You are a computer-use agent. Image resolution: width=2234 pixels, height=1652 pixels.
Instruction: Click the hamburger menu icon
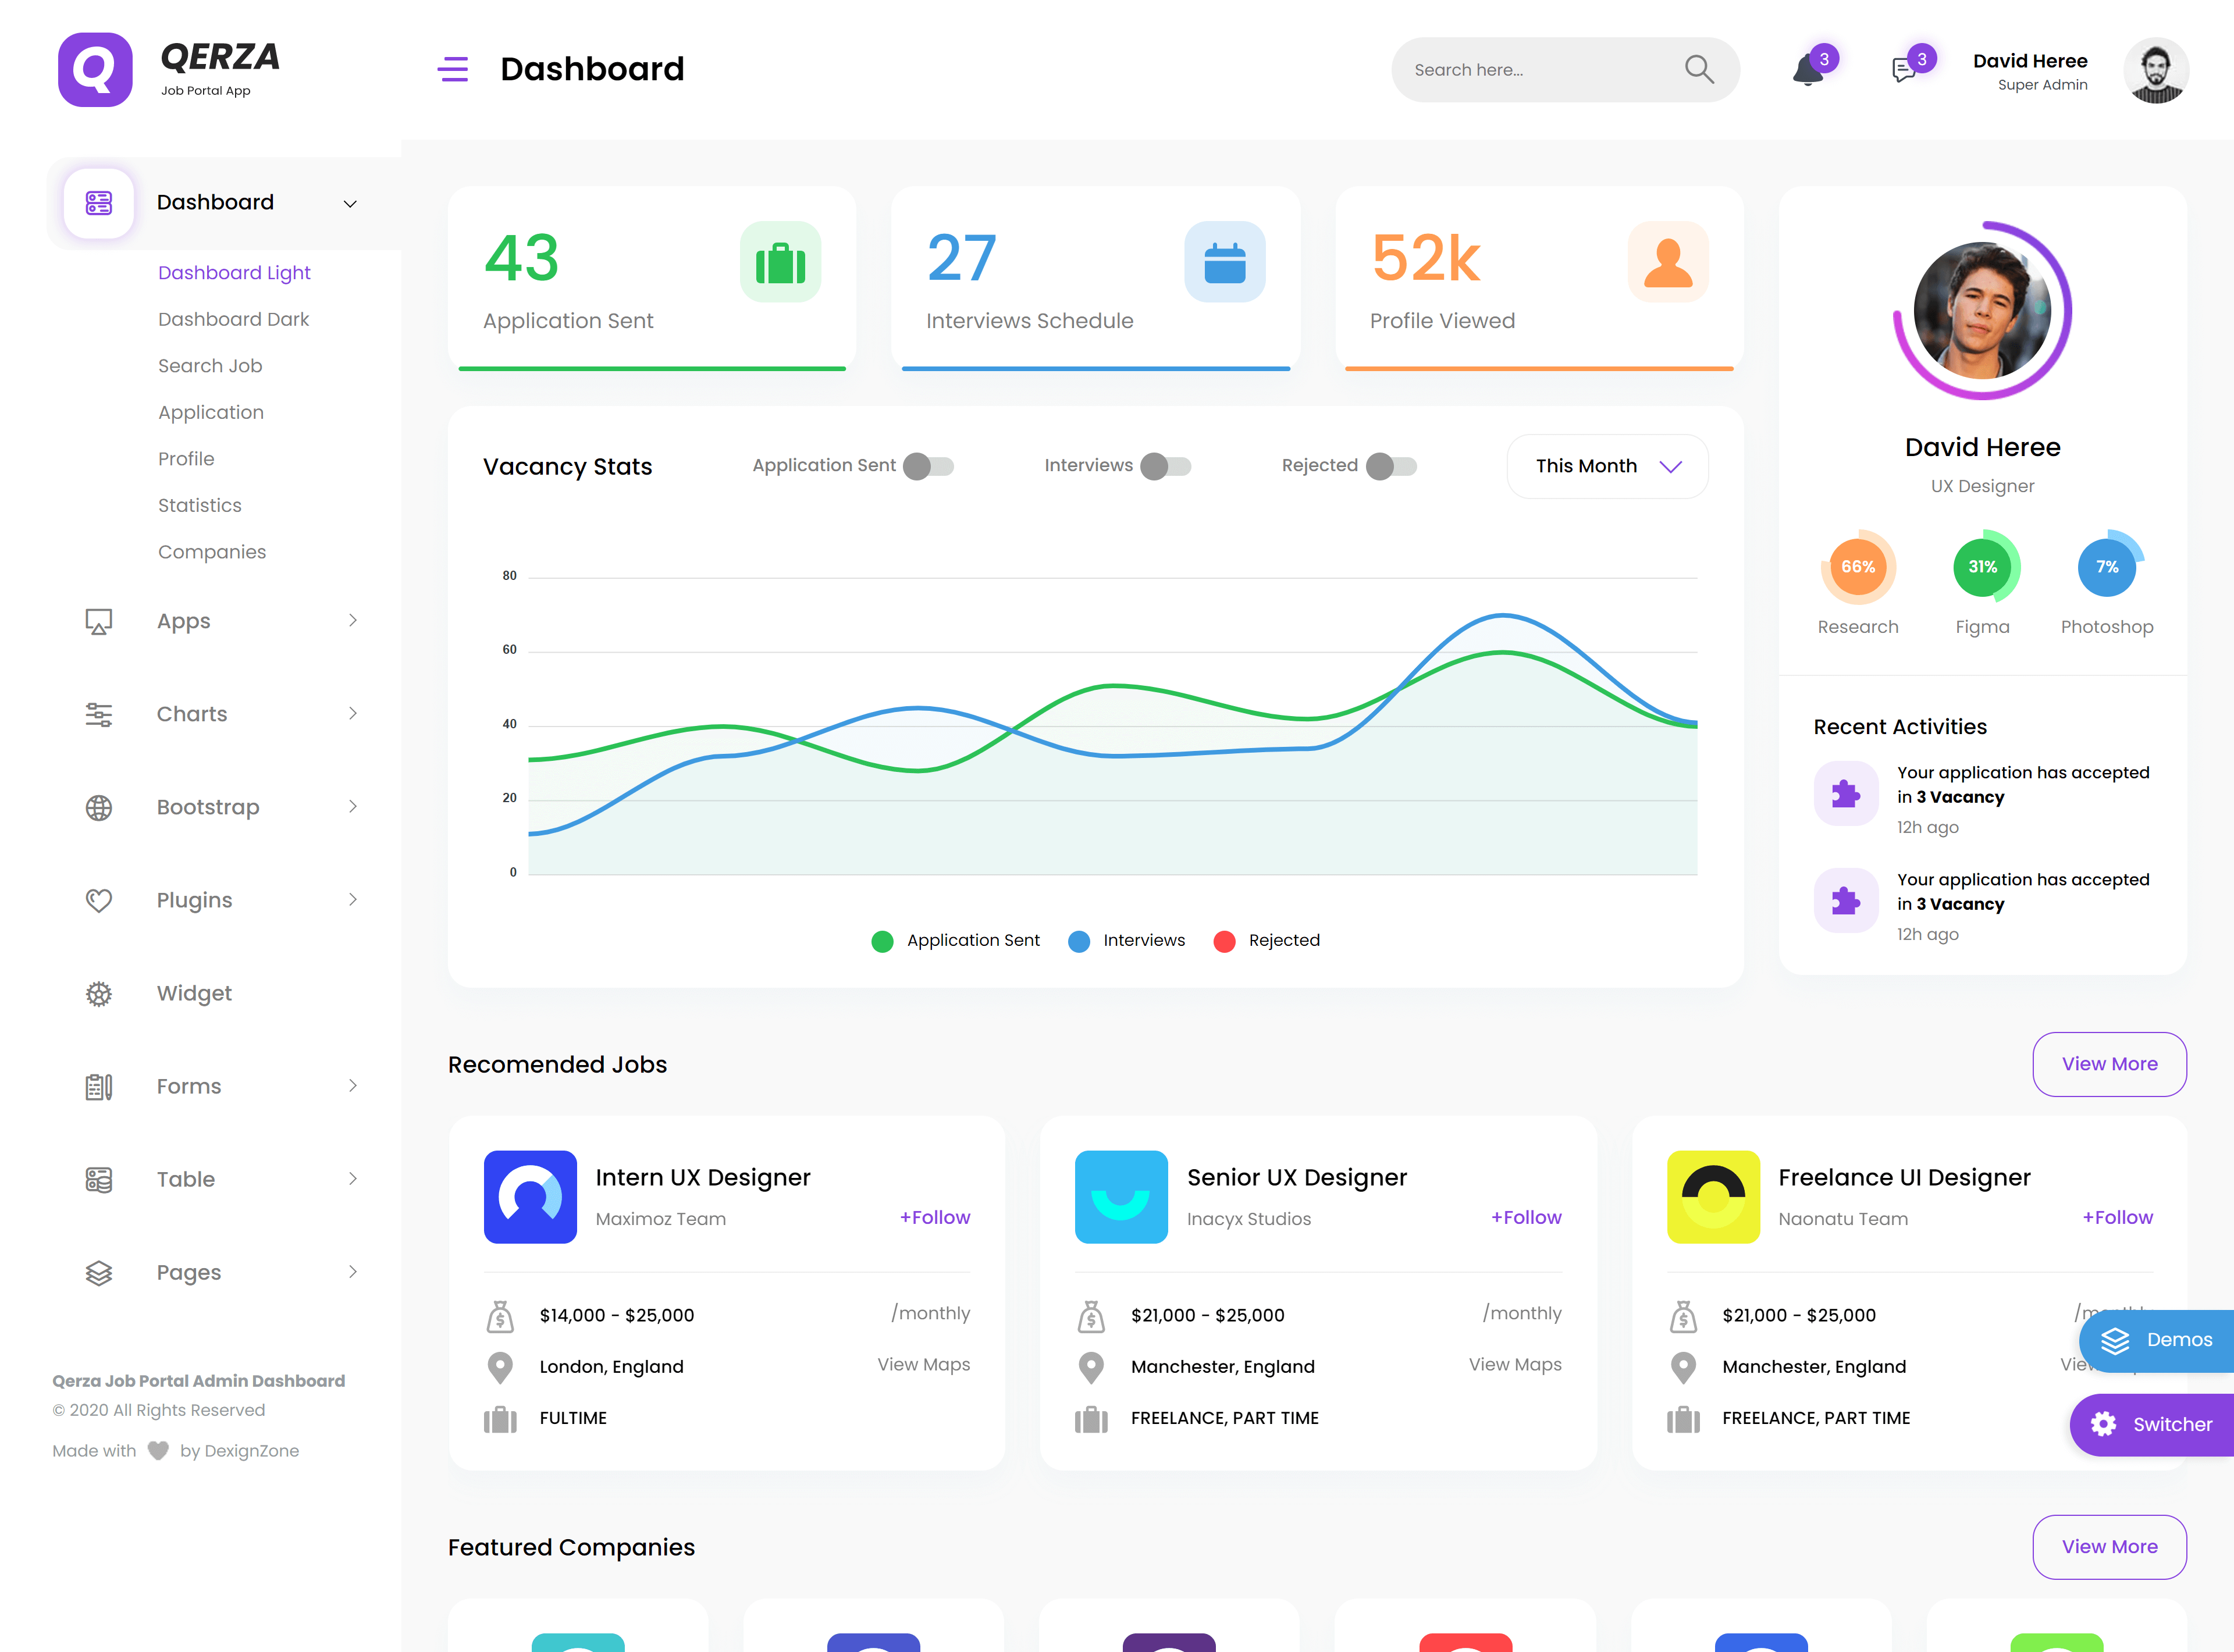click(453, 69)
